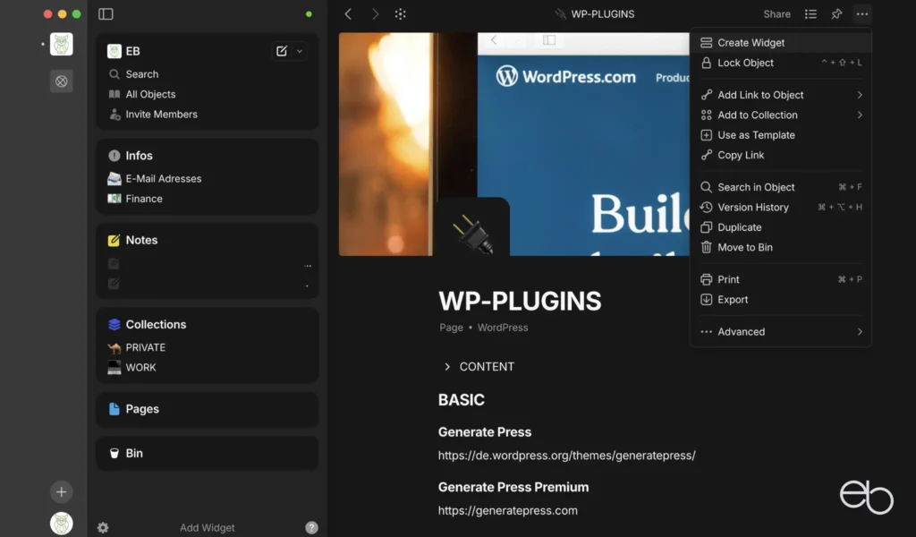Select Print menu entry
The width and height of the screenshot is (916, 537).
780,279
